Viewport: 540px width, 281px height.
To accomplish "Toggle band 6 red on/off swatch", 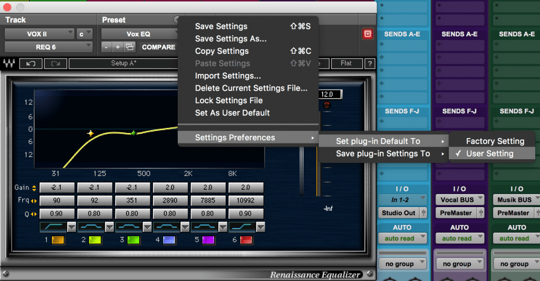I will pos(246,240).
